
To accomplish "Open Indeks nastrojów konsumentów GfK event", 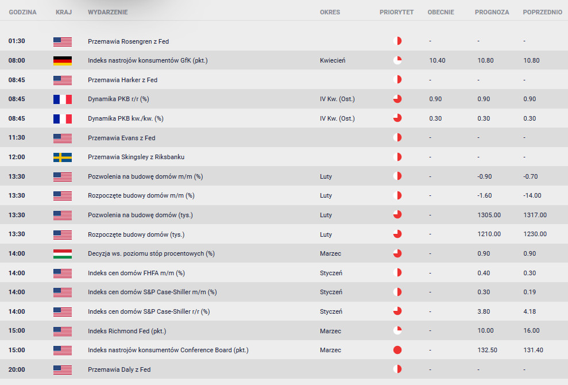I will point(148,60).
